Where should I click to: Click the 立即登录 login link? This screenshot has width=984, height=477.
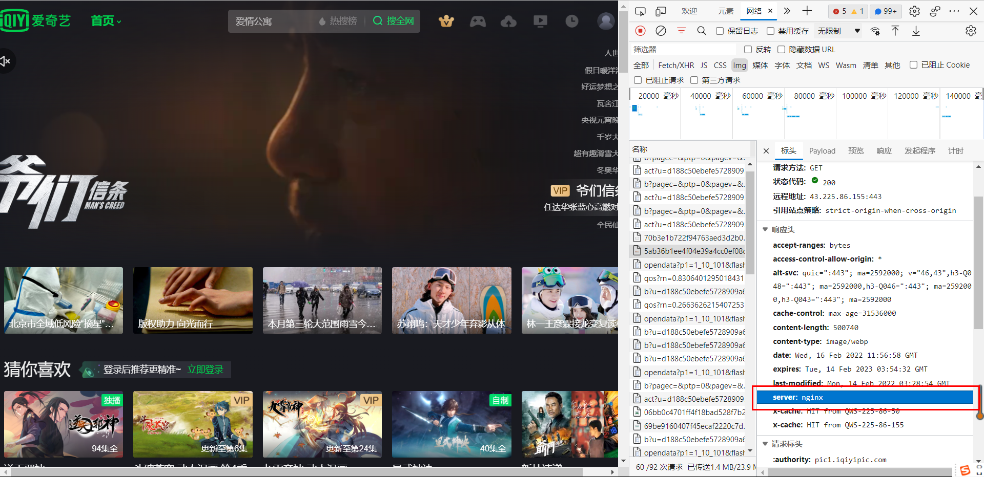coord(206,370)
